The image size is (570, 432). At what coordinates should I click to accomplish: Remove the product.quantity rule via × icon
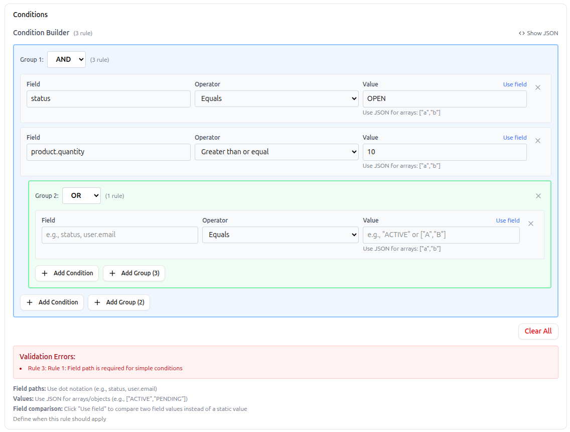pos(538,140)
